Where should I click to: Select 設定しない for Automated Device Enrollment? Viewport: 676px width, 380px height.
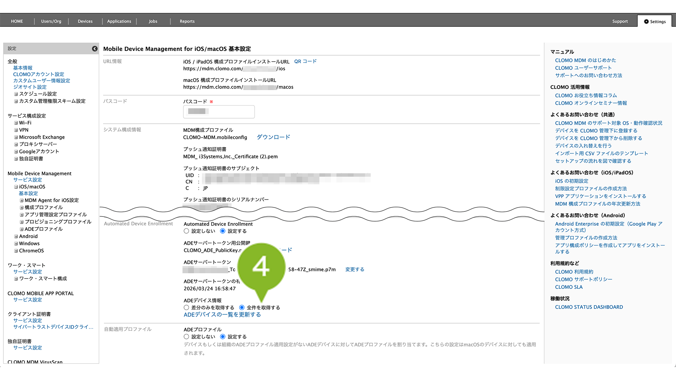pos(186,231)
